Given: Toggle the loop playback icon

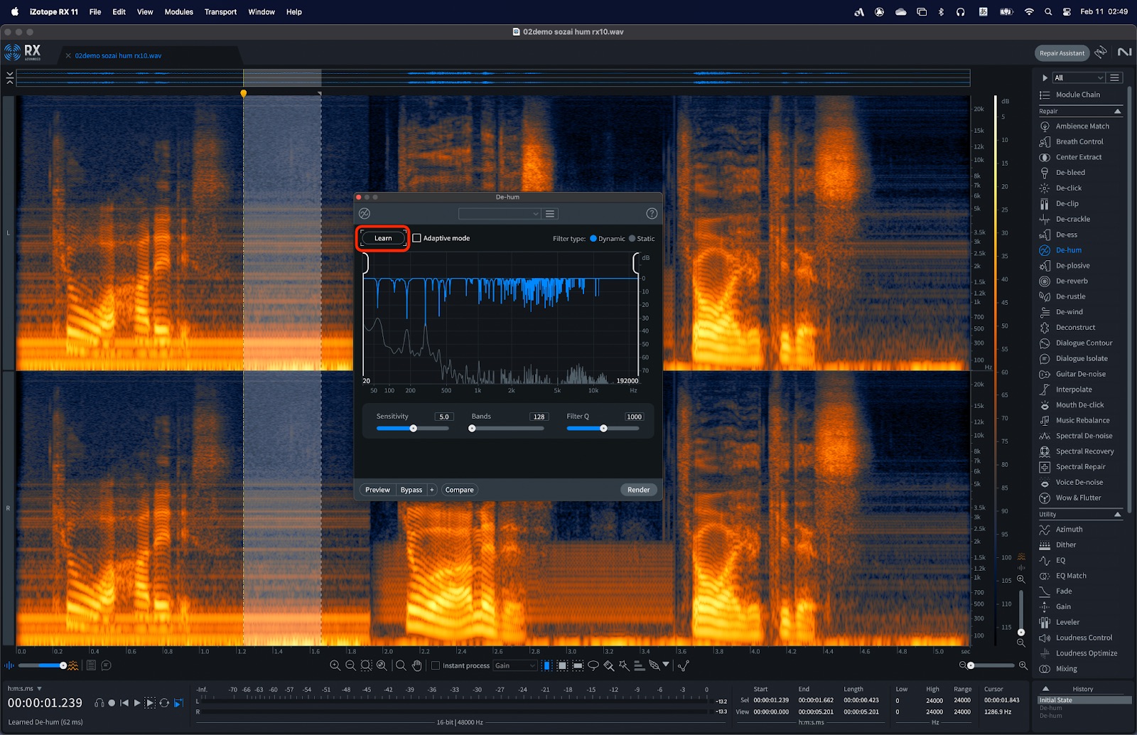Looking at the screenshot, I should [x=164, y=703].
